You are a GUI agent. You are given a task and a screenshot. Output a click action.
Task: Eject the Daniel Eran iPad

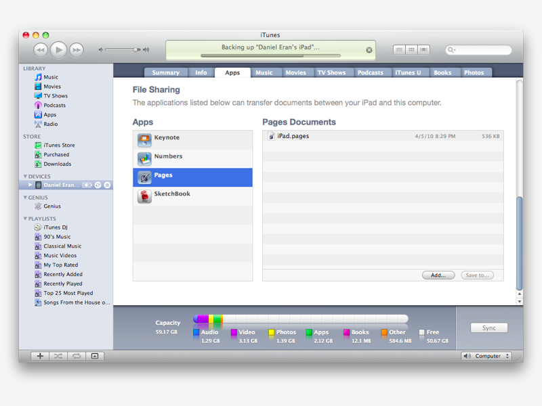[107, 185]
